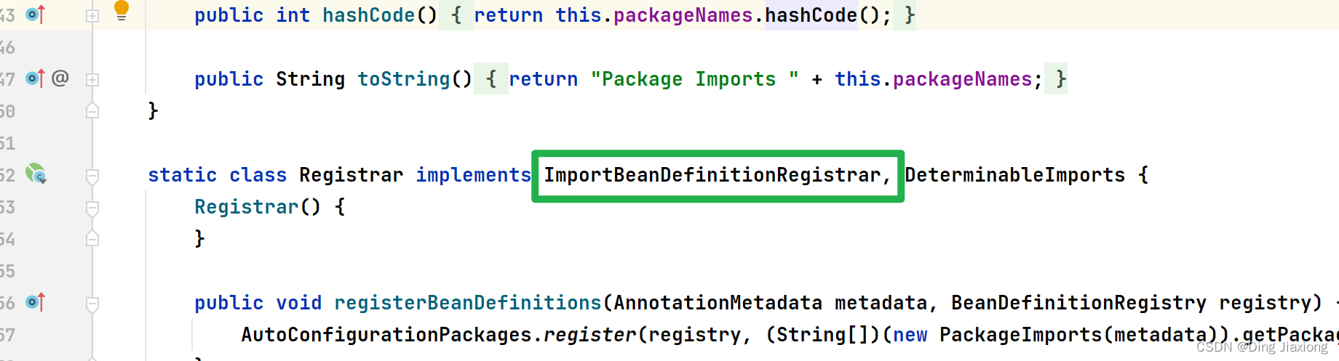Click the "Package Imports " string literal
1339x361 pixels.
click(695, 79)
